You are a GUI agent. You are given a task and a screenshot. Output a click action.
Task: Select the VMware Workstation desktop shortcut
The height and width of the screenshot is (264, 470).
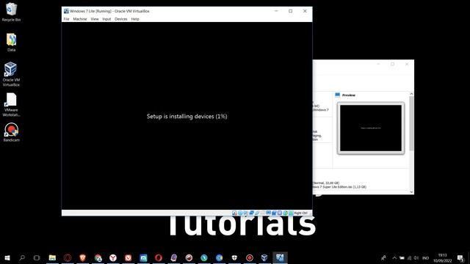point(11,104)
